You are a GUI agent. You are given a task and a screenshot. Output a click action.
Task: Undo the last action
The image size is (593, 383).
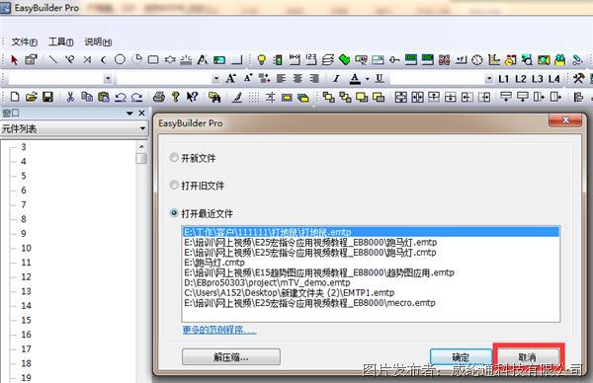click(121, 97)
